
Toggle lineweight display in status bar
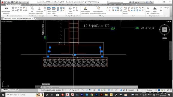94,90
